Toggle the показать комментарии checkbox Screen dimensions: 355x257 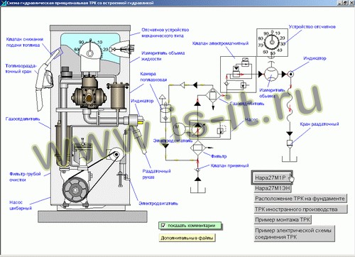[163, 226]
